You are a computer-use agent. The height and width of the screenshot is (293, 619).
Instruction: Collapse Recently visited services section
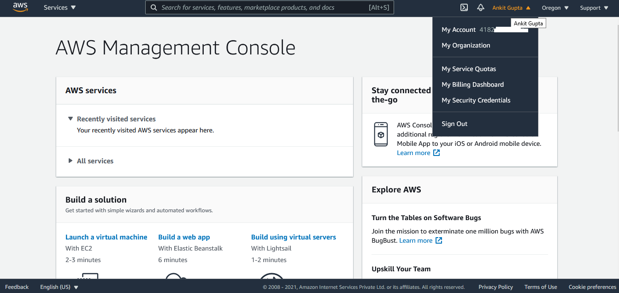[x=112, y=119]
